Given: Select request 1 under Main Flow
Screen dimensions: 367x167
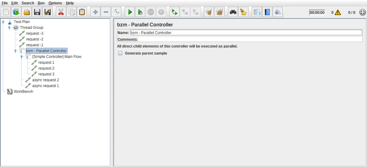Looking at the screenshot, I should (46, 62).
